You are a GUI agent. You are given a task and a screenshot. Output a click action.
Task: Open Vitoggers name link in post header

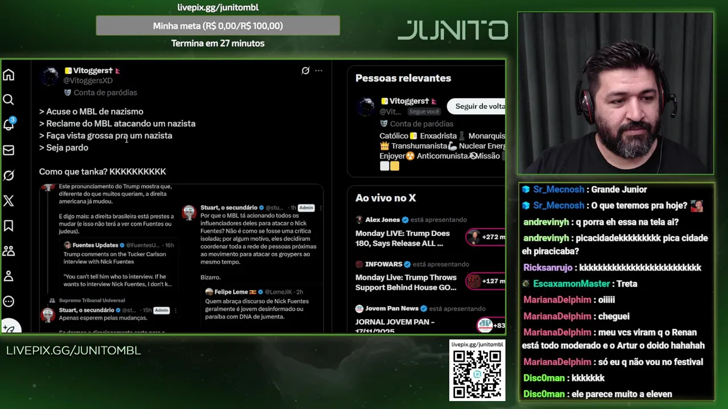pos(92,70)
